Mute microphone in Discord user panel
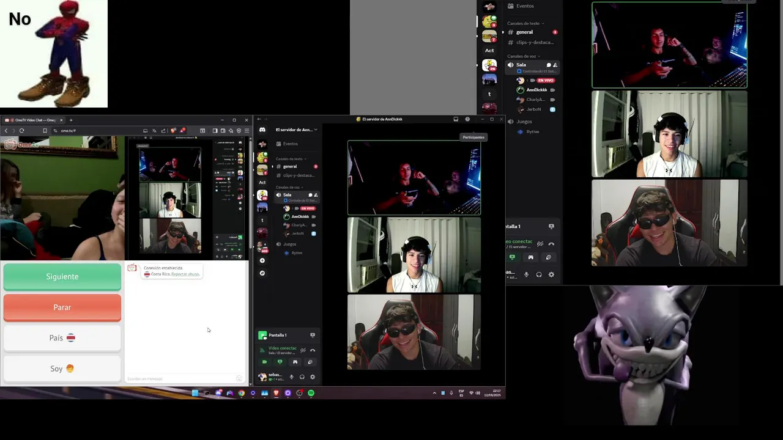This screenshot has width=783, height=440. (291, 377)
